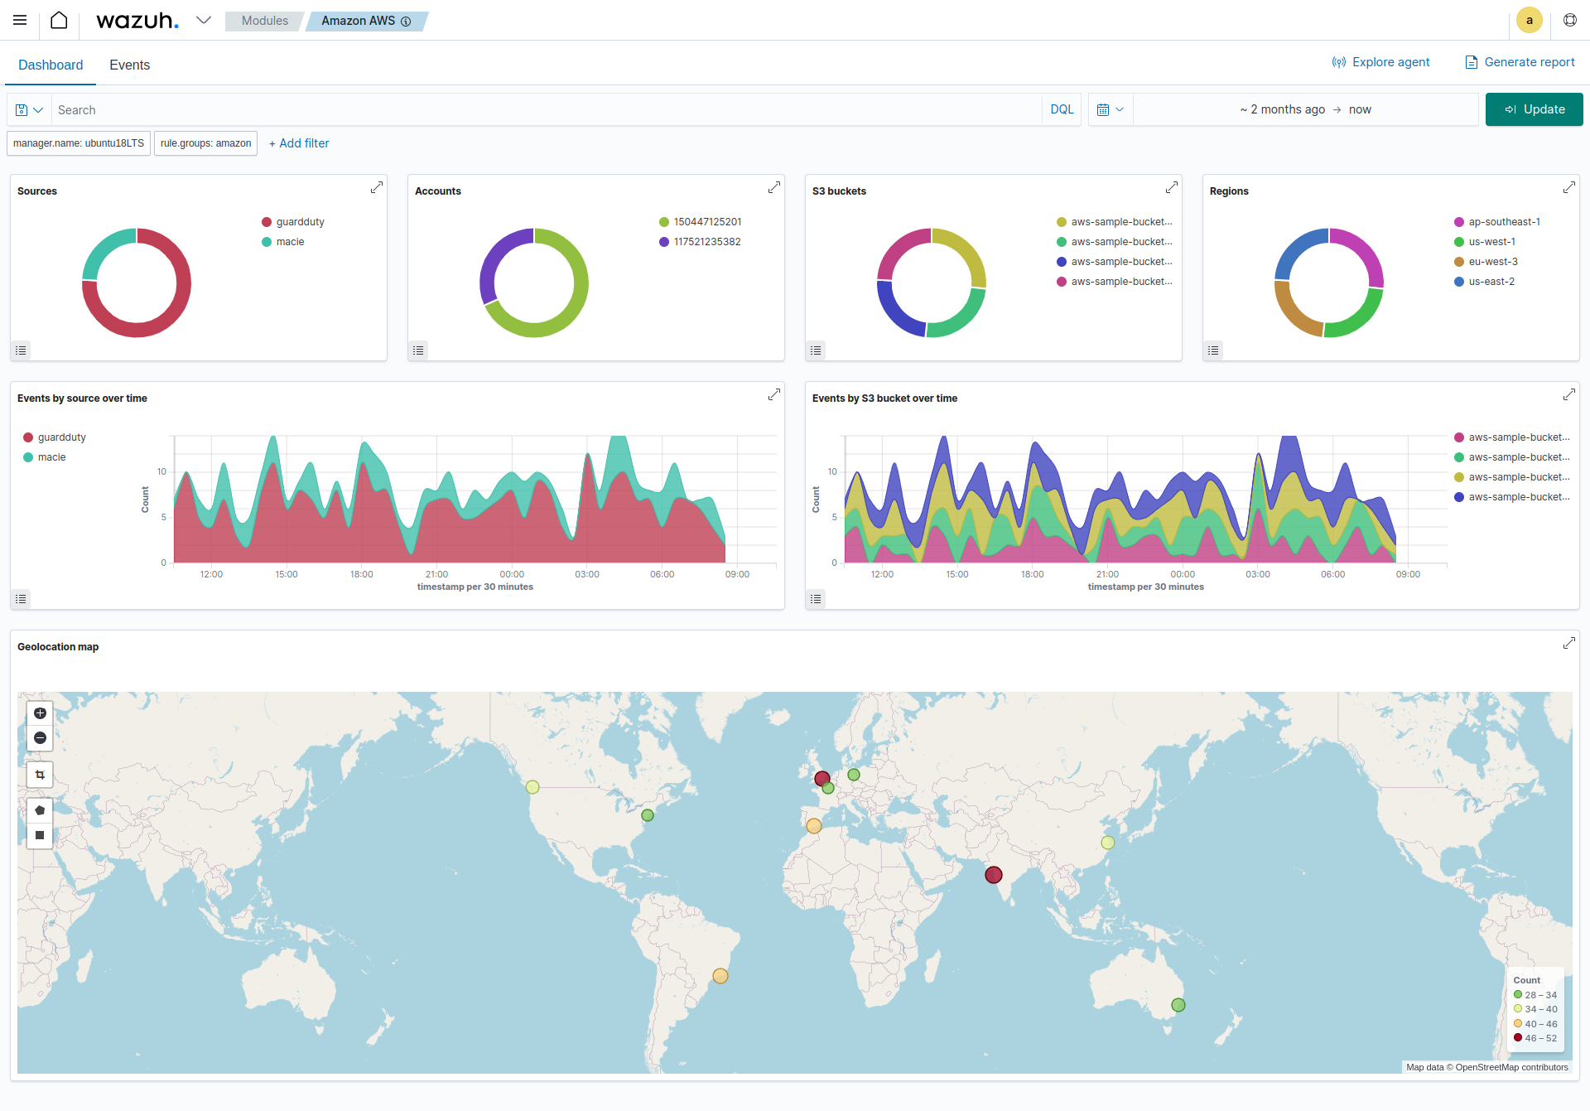
Task: Click the dark red marker over India
Action: (994, 875)
